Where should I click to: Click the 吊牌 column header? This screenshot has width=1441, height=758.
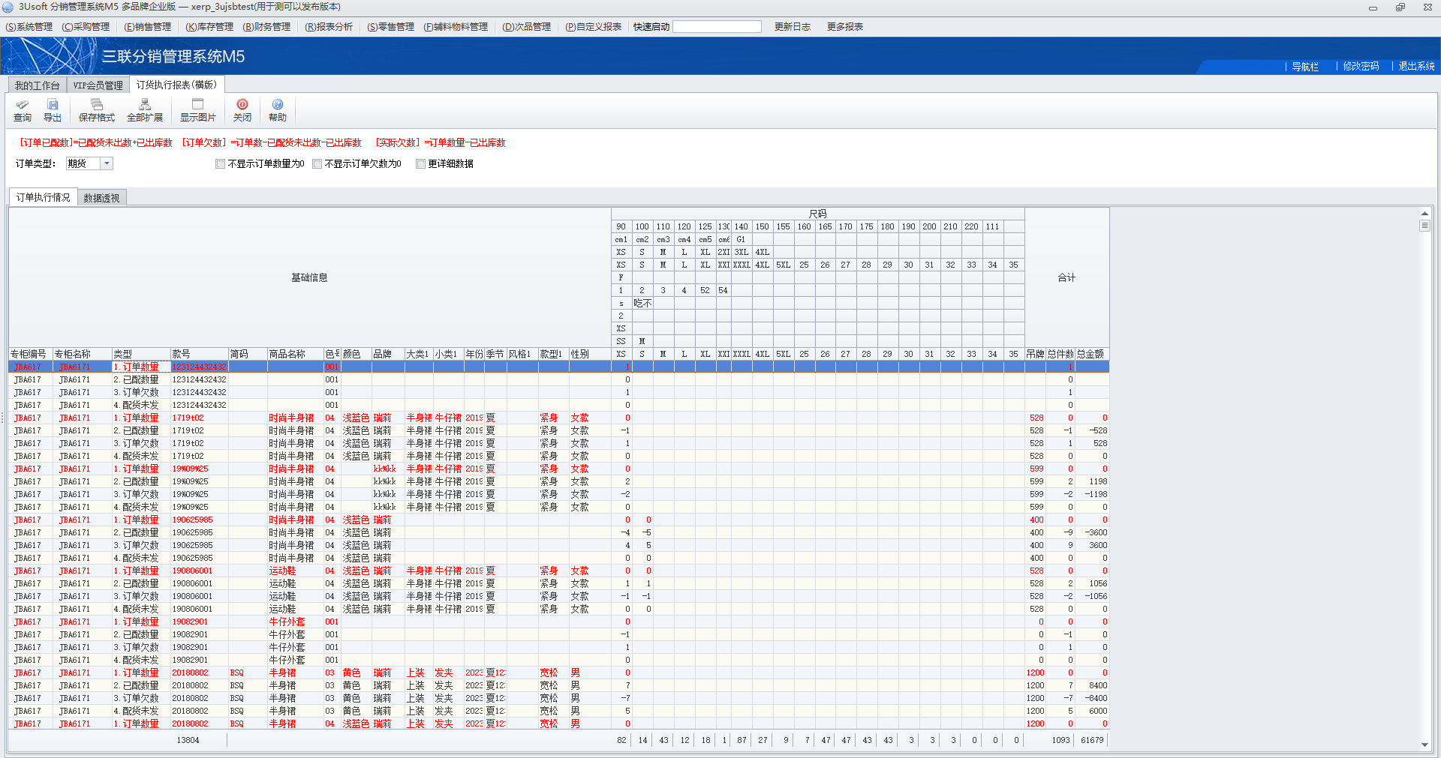click(1035, 354)
